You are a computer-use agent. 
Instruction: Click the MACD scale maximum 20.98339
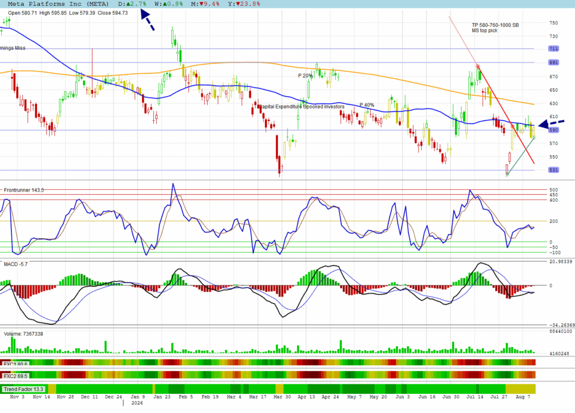(560, 262)
